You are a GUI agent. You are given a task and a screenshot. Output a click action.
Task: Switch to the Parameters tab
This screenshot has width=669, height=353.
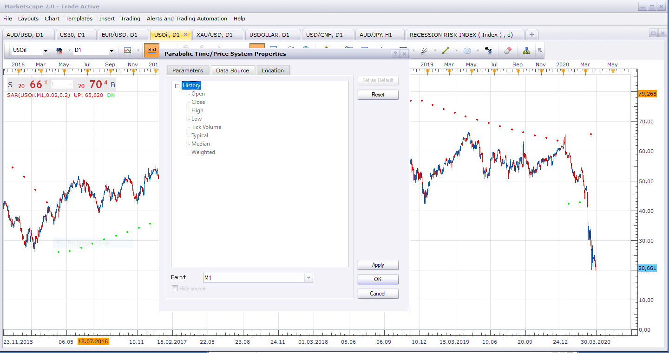pyautogui.click(x=188, y=71)
